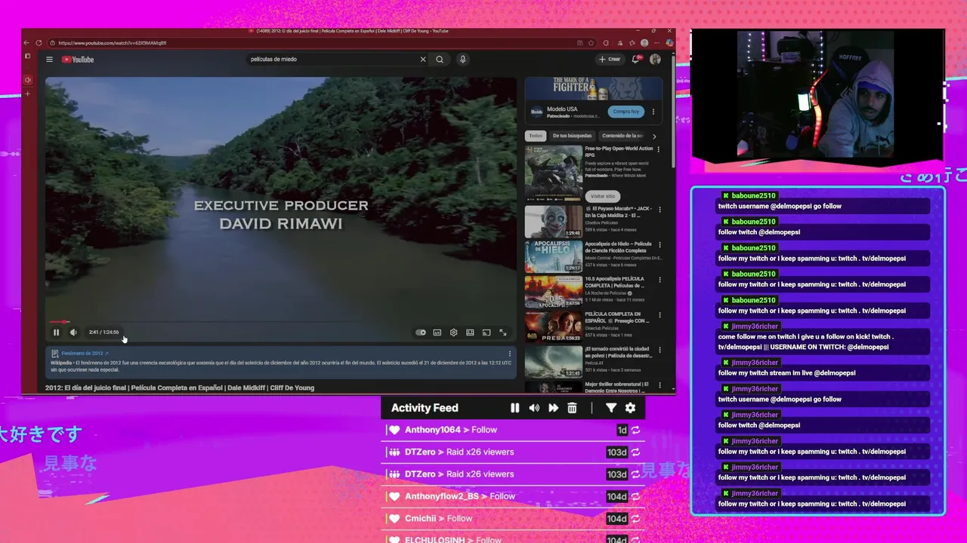Open the YouTube hamburger guide menu
967x543 pixels.
click(x=49, y=60)
